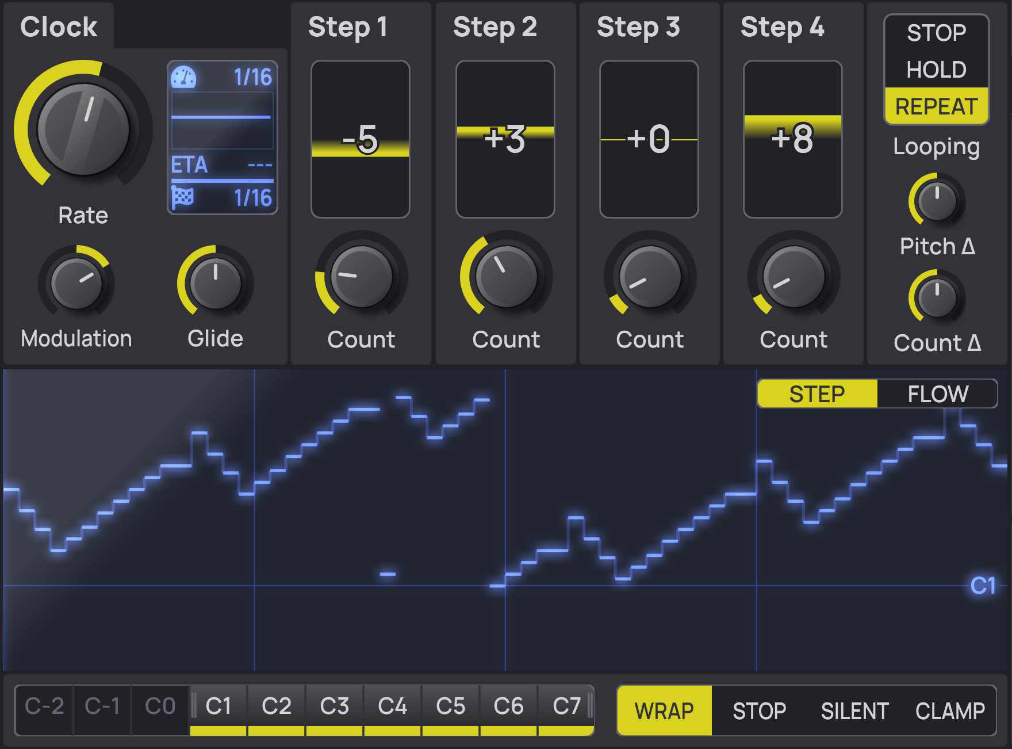Click the Rate knob
Screen dimensions: 1012x749
[83, 129]
